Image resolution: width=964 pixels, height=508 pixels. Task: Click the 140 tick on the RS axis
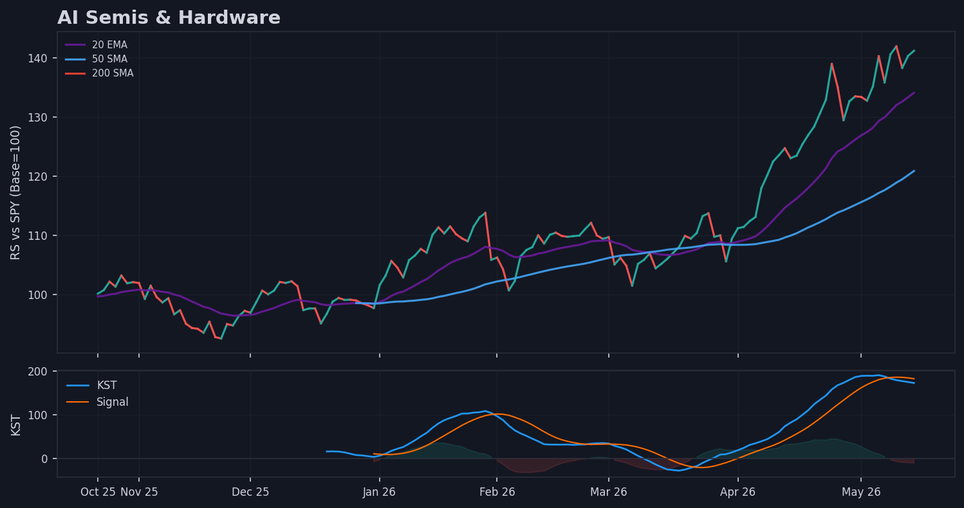pyautogui.click(x=39, y=59)
